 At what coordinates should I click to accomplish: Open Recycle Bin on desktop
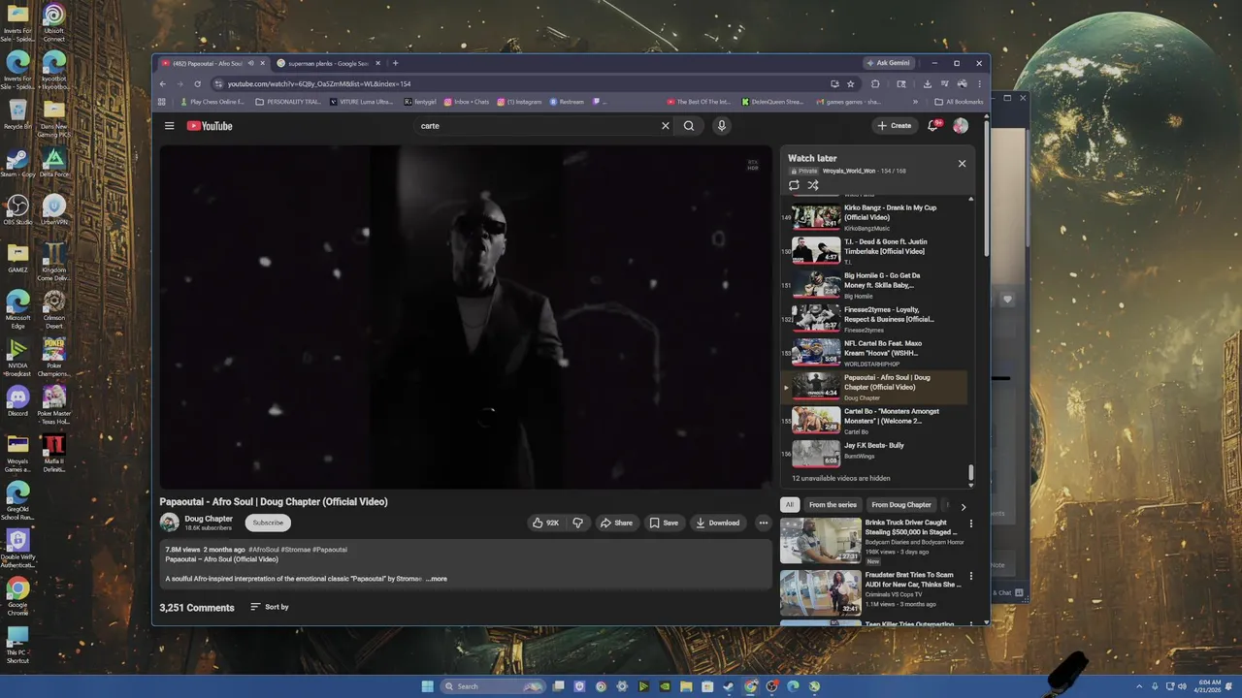pos(17,114)
